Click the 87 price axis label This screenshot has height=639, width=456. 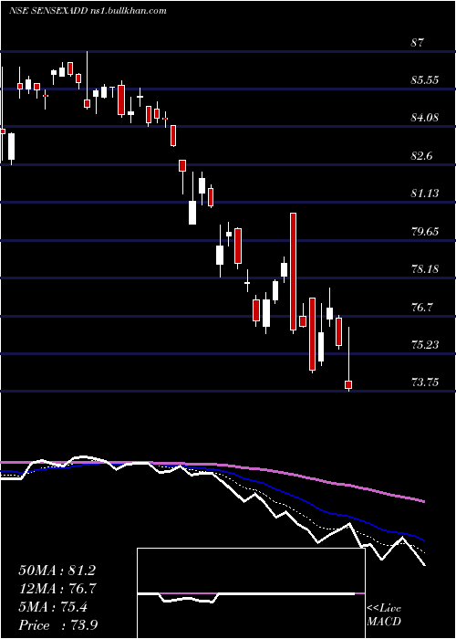click(x=418, y=42)
